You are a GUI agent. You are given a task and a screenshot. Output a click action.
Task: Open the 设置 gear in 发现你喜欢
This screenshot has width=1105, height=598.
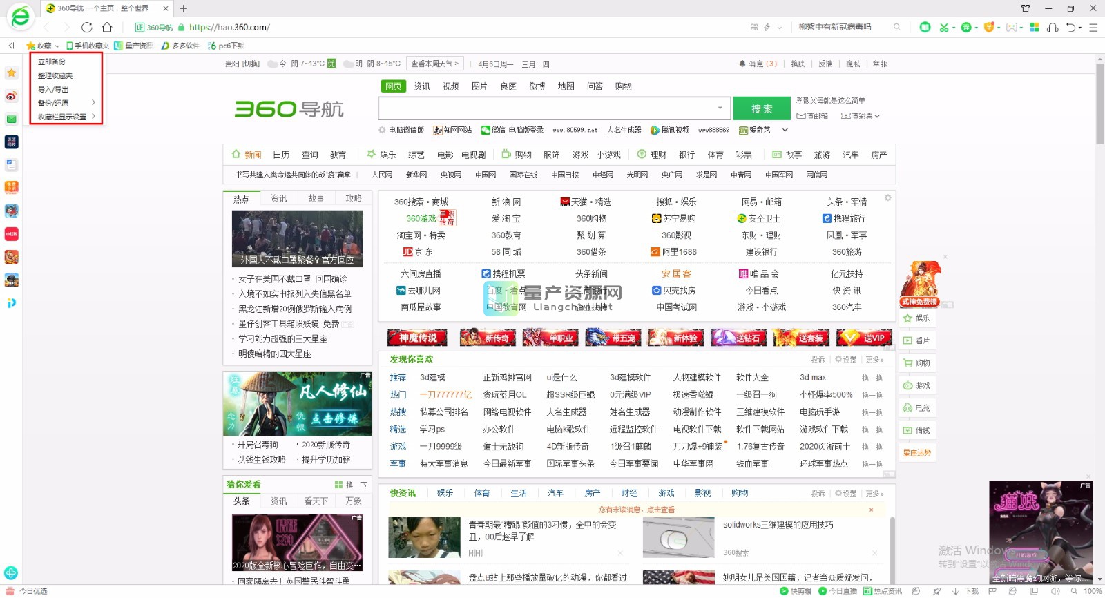(x=846, y=360)
